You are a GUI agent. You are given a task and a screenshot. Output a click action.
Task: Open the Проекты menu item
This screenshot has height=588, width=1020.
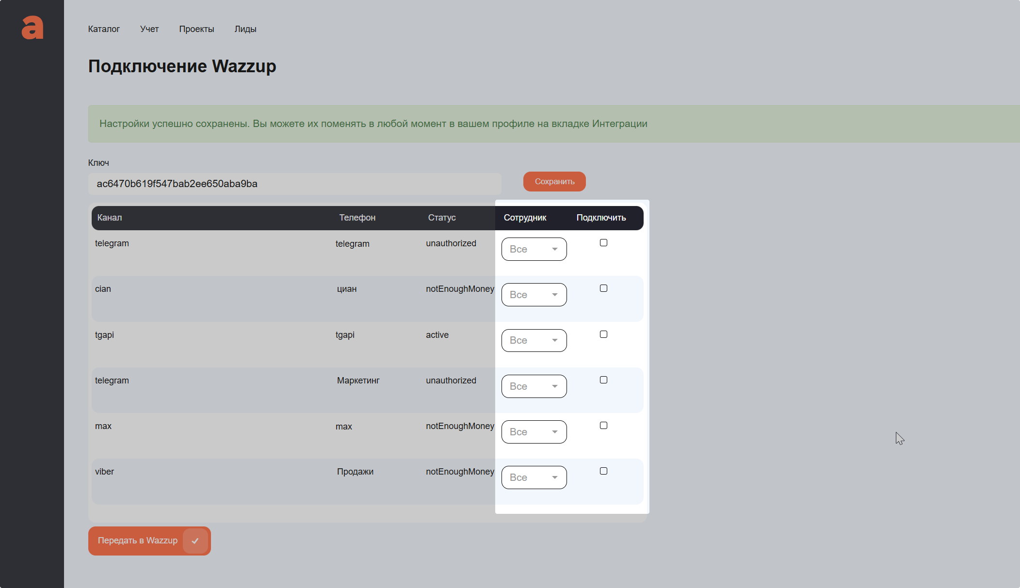[x=196, y=29]
